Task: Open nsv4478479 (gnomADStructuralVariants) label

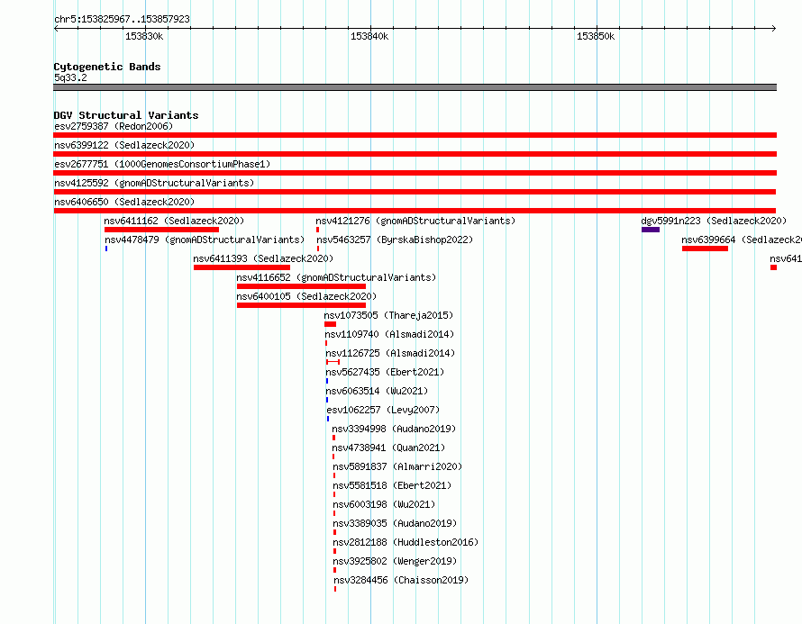Action: pos(205,240)
